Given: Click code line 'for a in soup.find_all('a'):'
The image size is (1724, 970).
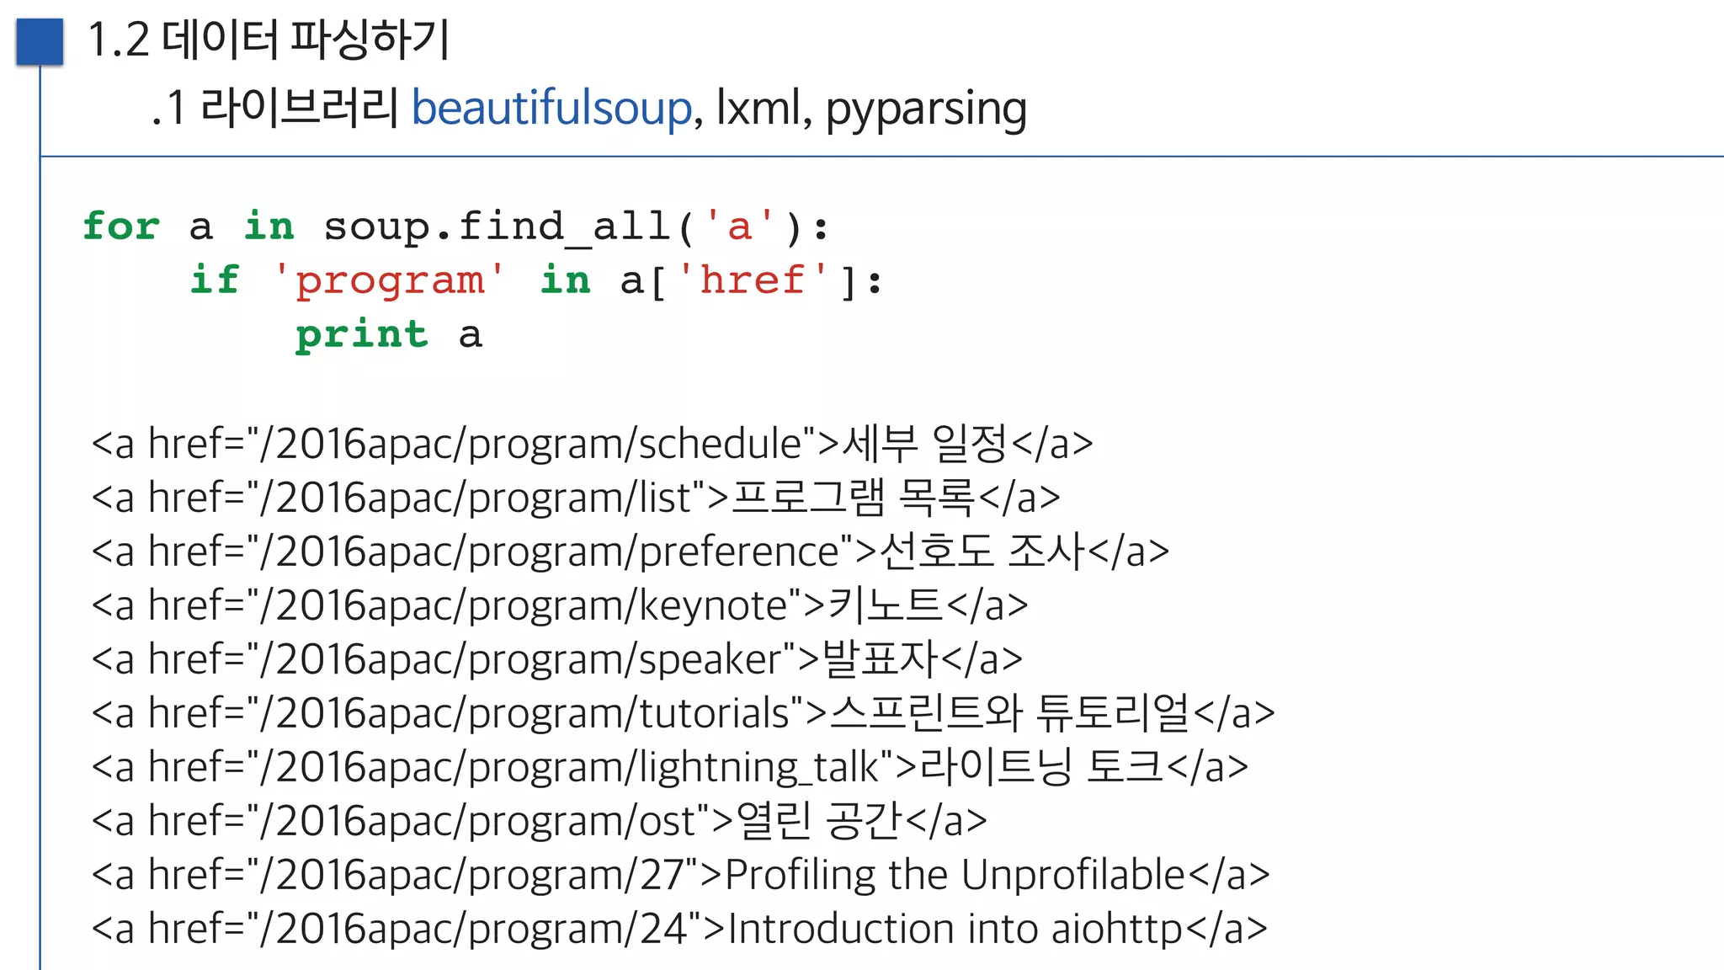Looking at the screenshot, I should pyautogui.click(x=456, y=227).
